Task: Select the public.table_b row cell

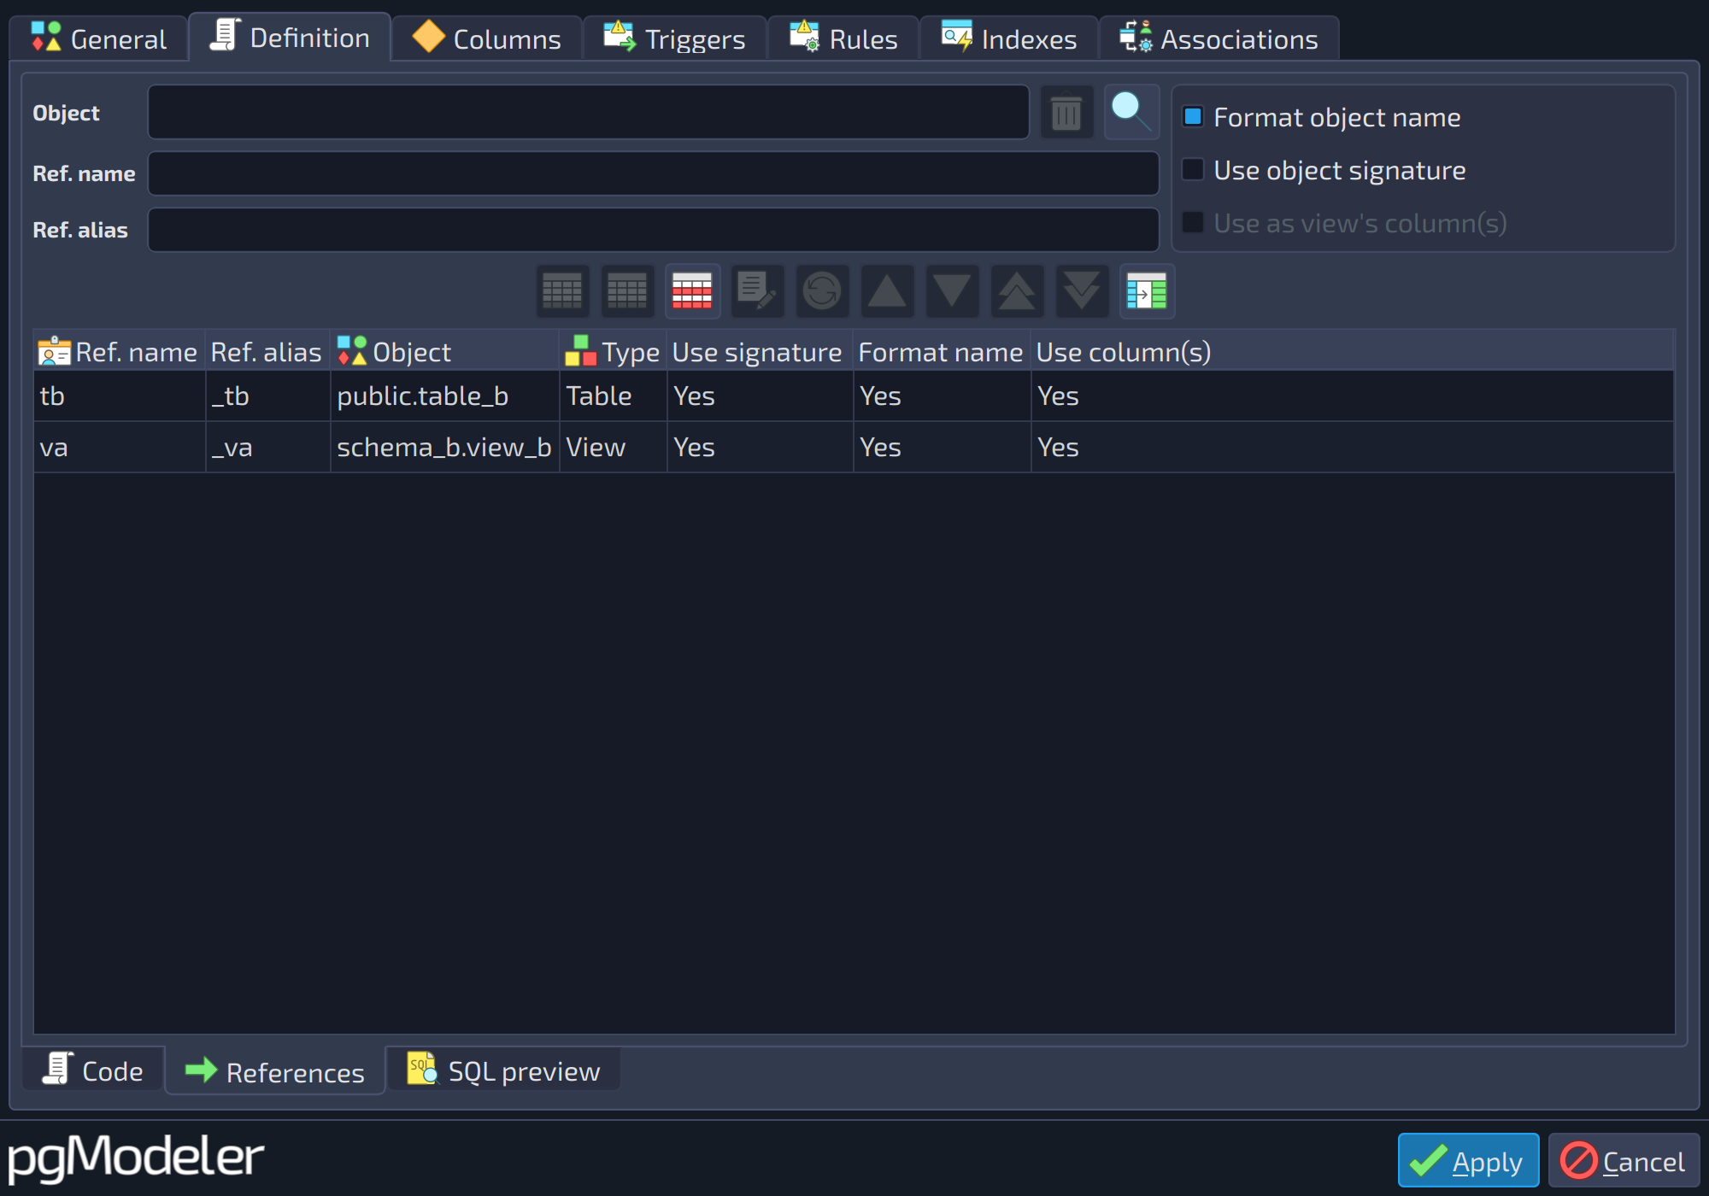Action: (x=445, y=396)
